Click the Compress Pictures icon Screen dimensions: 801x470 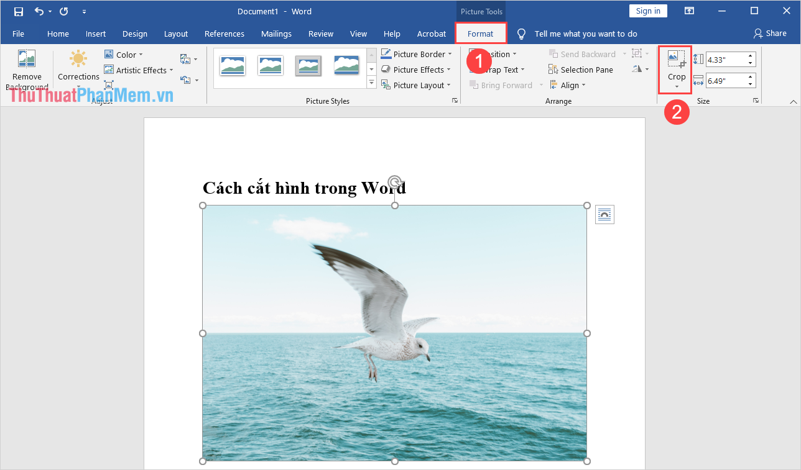[109, 85]
